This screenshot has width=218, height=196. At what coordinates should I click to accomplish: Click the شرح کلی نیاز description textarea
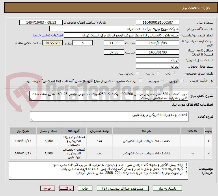click(109, 96)
